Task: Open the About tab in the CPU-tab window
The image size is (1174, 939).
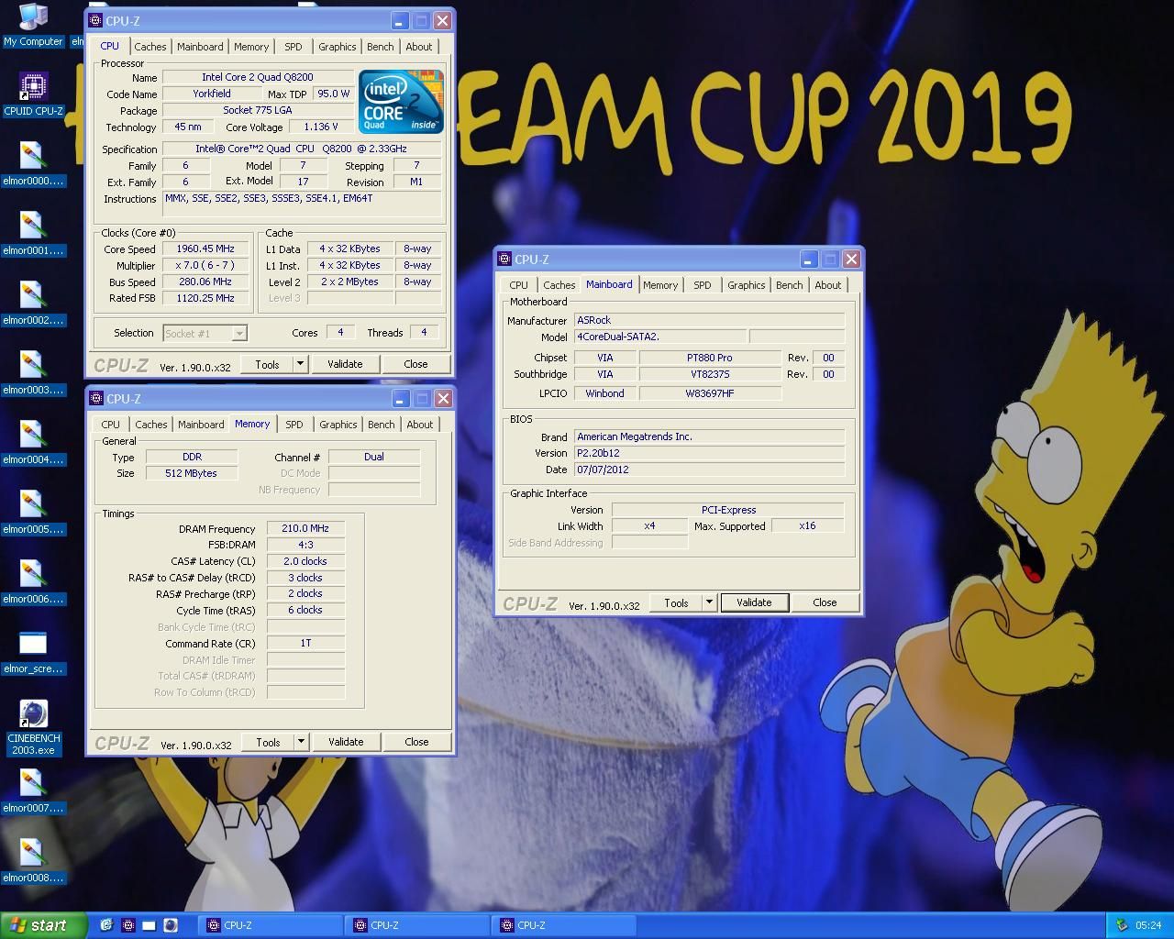Action: click(x=419, y=47)
